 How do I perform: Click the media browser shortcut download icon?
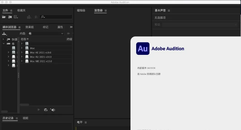5,33
